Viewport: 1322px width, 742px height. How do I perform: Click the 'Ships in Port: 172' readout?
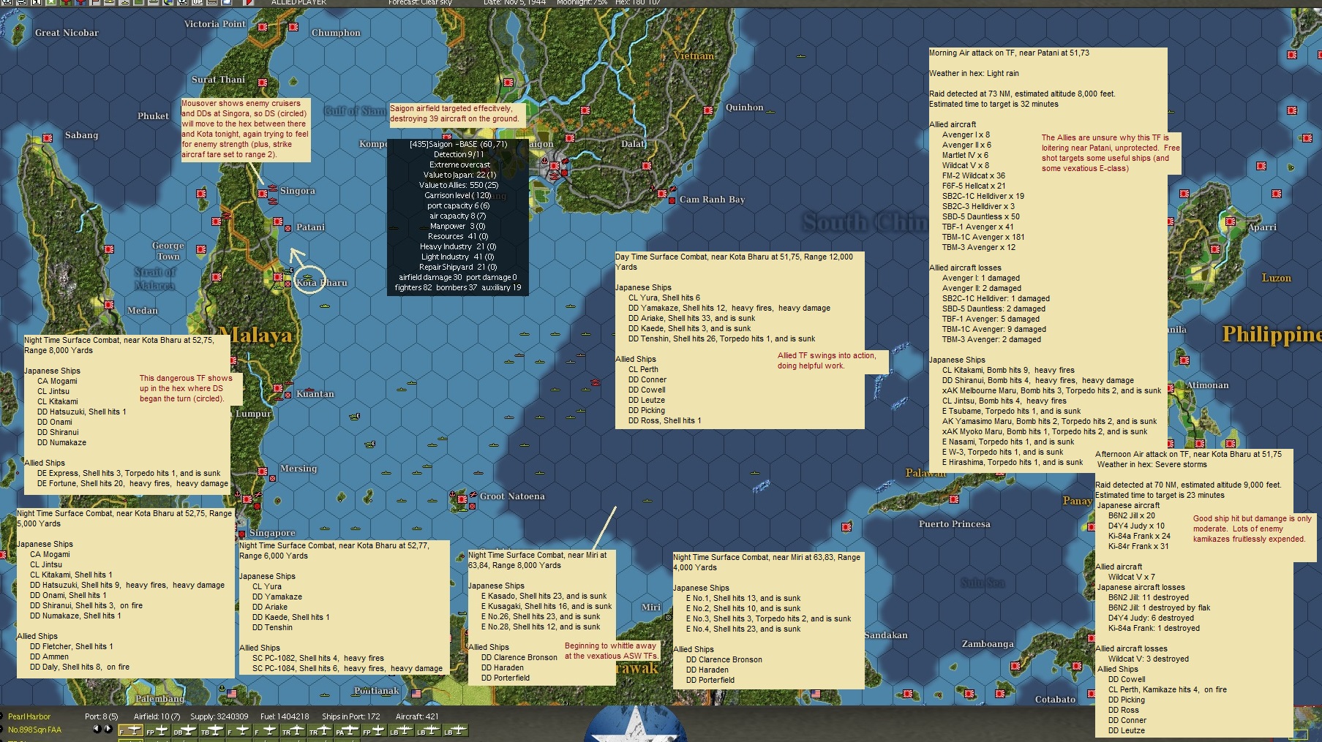coord(351,716)
